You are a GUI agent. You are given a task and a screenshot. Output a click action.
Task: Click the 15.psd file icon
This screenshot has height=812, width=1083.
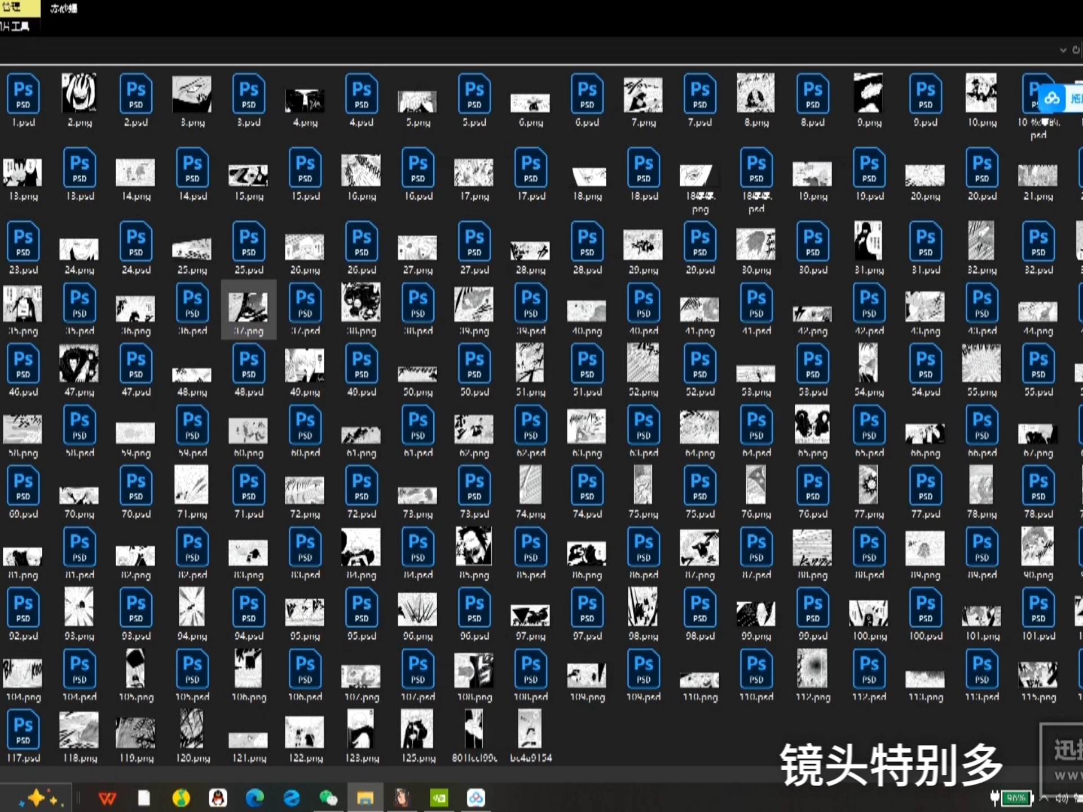[305, 167]
